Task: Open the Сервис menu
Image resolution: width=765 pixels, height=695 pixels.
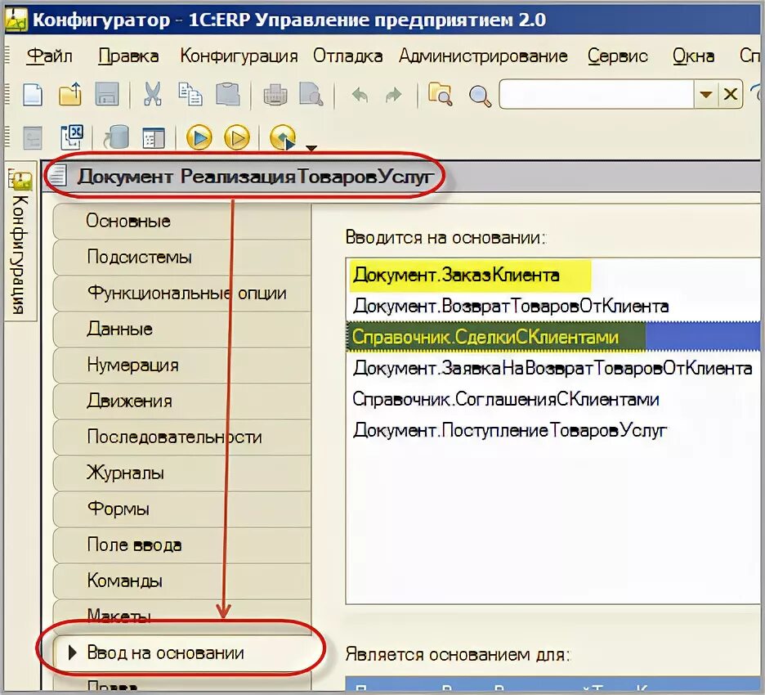Action: click(x=618, y=56)
